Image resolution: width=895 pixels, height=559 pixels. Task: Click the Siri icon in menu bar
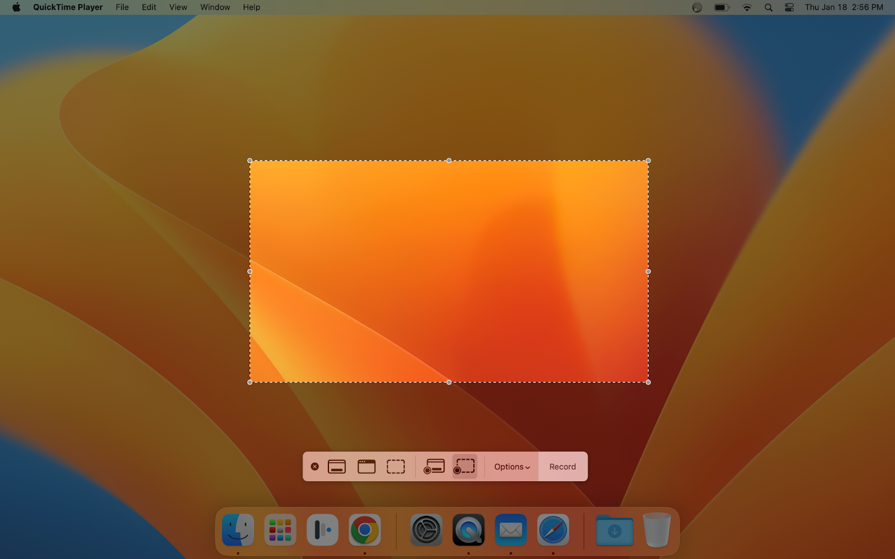(697, 7)
